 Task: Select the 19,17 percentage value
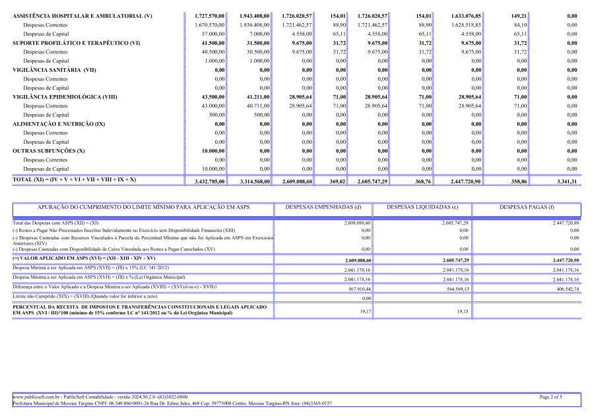tap(365, 311)
